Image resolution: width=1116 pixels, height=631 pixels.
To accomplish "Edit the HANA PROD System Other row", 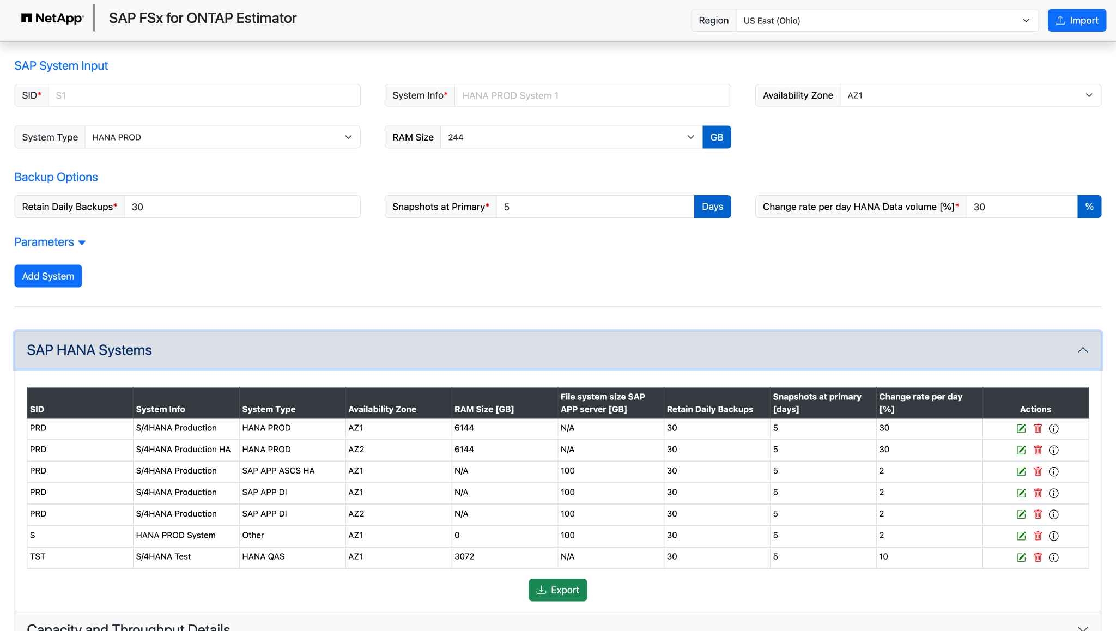I will coord(1021,536).
